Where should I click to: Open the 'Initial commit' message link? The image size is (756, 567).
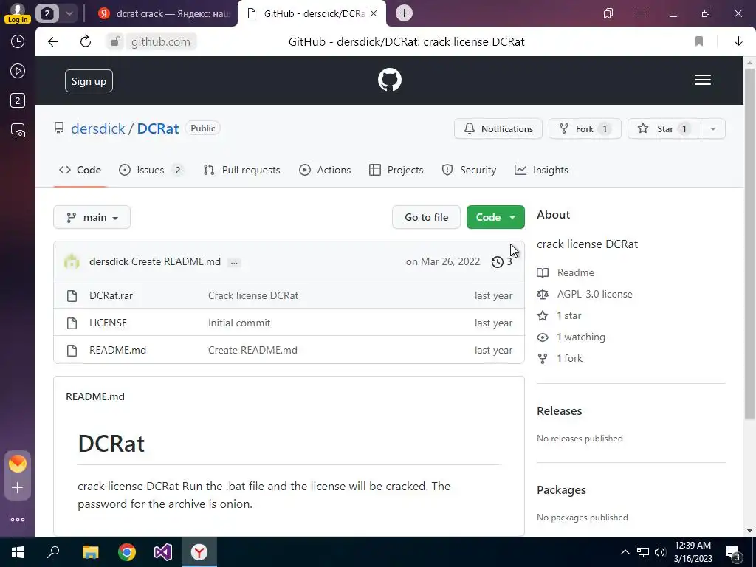point(239,323)
